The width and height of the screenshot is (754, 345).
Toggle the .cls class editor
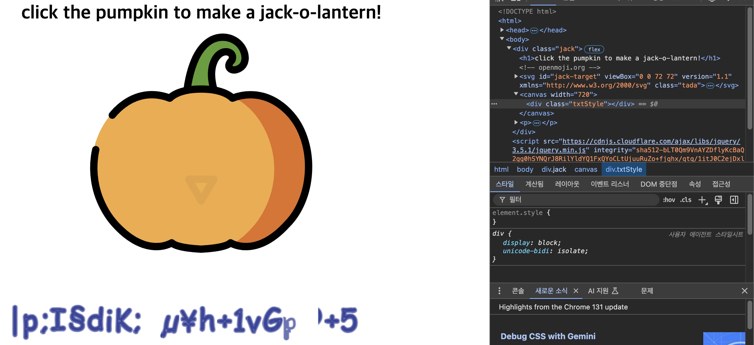pyautogui.click(x=685, y=200)
